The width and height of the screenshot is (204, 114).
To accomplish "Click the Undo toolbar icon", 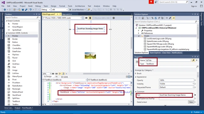I will pos(30,10).
